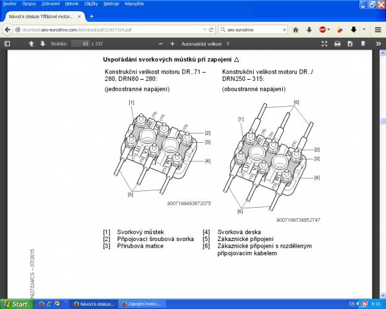This screenshot has height=309, width=386.
Task: Submit search with arrow in search box
Action: 284,30
